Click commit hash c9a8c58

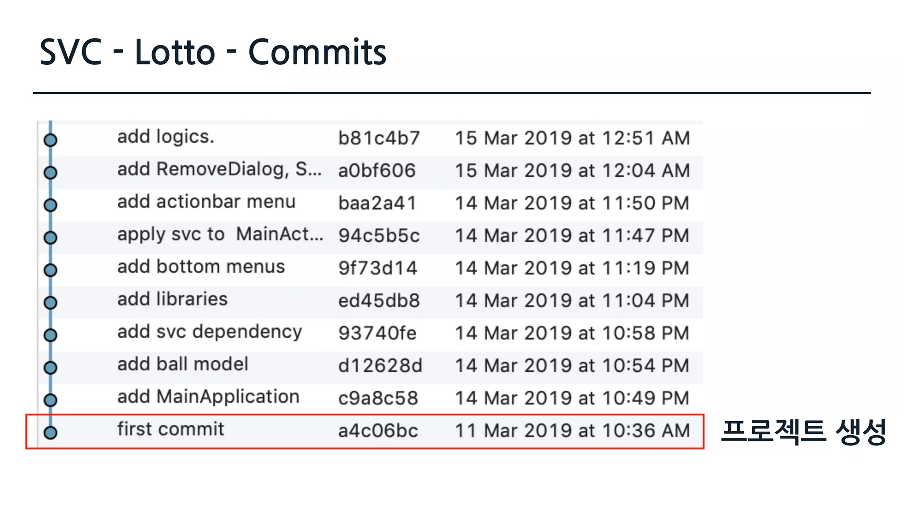(378, 398)
